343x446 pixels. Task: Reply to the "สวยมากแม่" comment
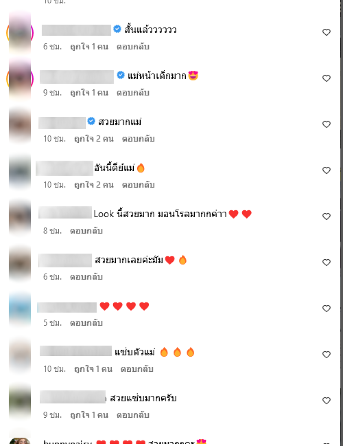click(138, 139)
